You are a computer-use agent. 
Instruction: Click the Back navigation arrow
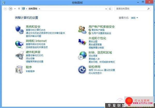(x=5, y=9)
